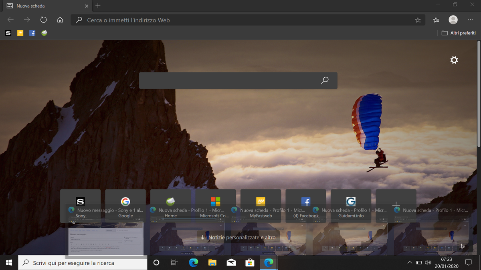Go to the Home page icon

click(60, 20)
